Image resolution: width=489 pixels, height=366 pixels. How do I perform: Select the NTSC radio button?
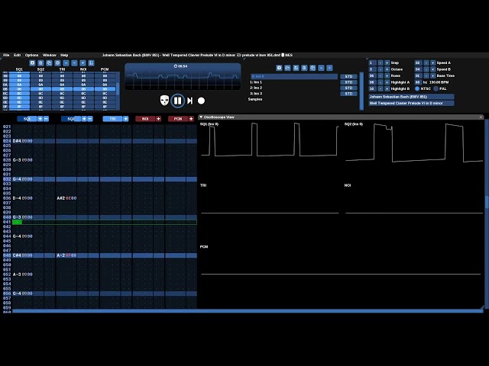(x=417, y=88)
